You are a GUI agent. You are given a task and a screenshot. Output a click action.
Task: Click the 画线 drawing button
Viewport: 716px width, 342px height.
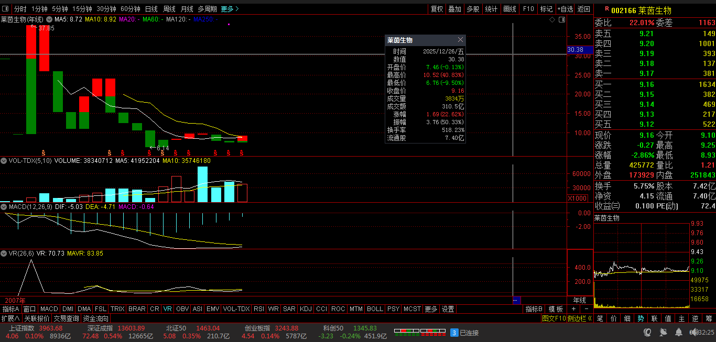click(x=509, y=9)
